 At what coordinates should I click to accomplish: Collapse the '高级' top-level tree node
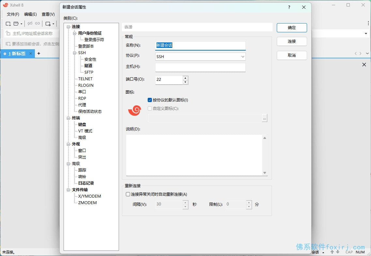68,164
